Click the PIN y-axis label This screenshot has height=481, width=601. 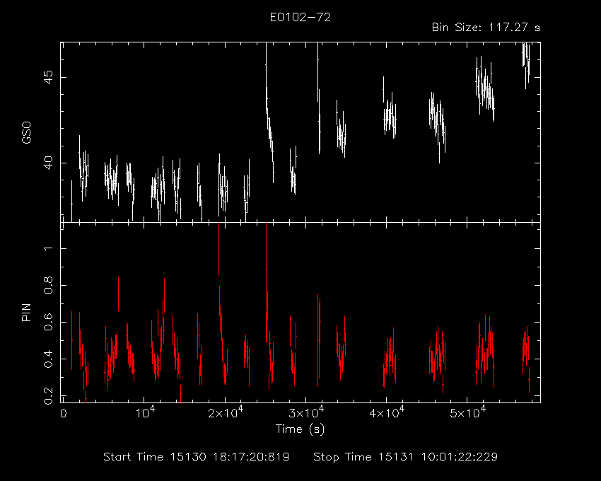(x=26, y=313)
